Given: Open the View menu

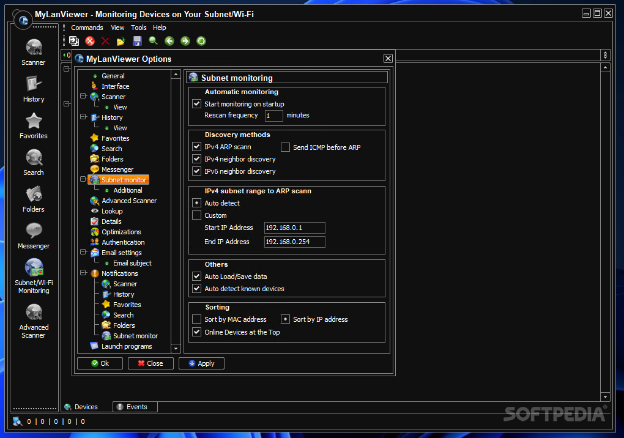Looking at the screenshot, I should click(117, 28).
